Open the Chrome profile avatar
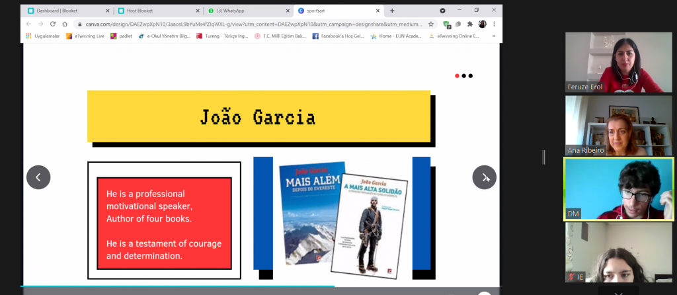This screenshot has width=677, height=295. (x=483, y=24)
